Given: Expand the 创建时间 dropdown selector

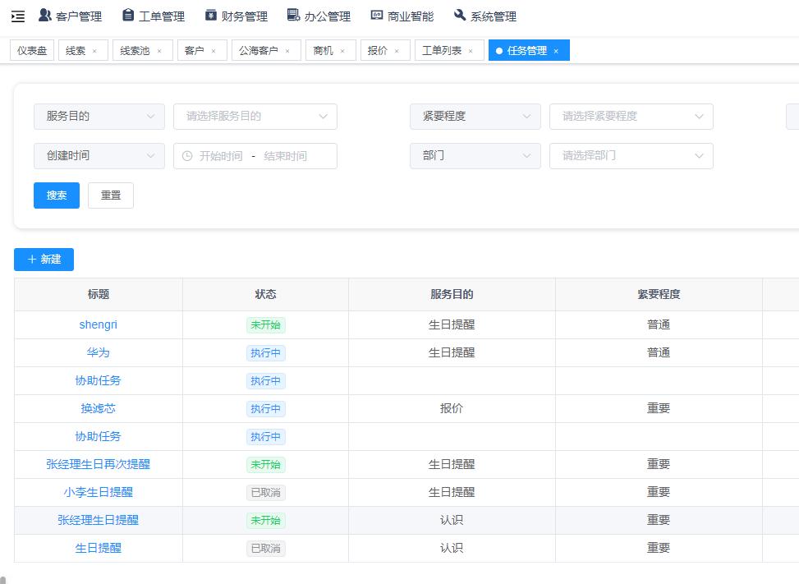Looking at the screenshot, I should click(99, 156).
